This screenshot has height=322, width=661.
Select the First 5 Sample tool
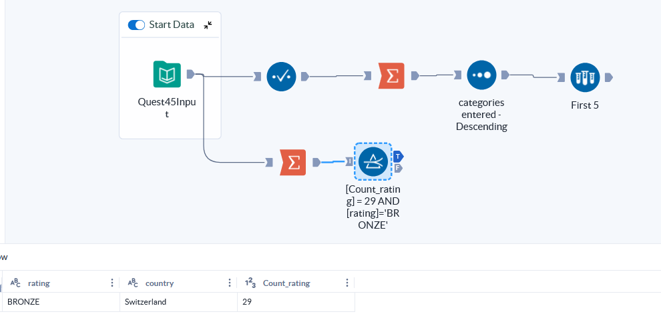(x=585, y=77)
